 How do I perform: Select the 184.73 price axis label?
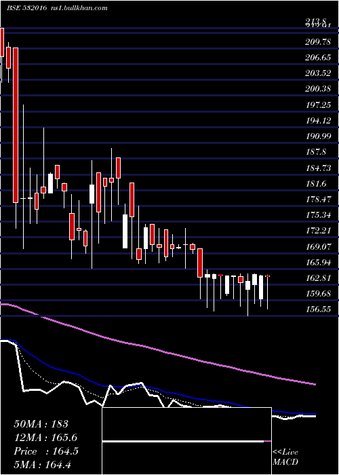coord(318,168)
